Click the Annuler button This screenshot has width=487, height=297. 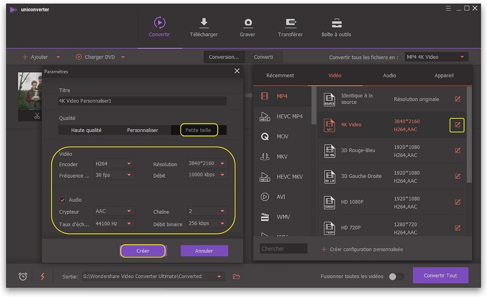point(204,251)
